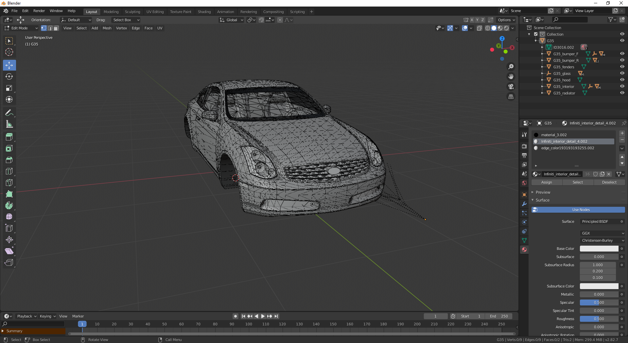Choose the Measure ruler tool
Screen dimensions: 628x343
[9, 124]
